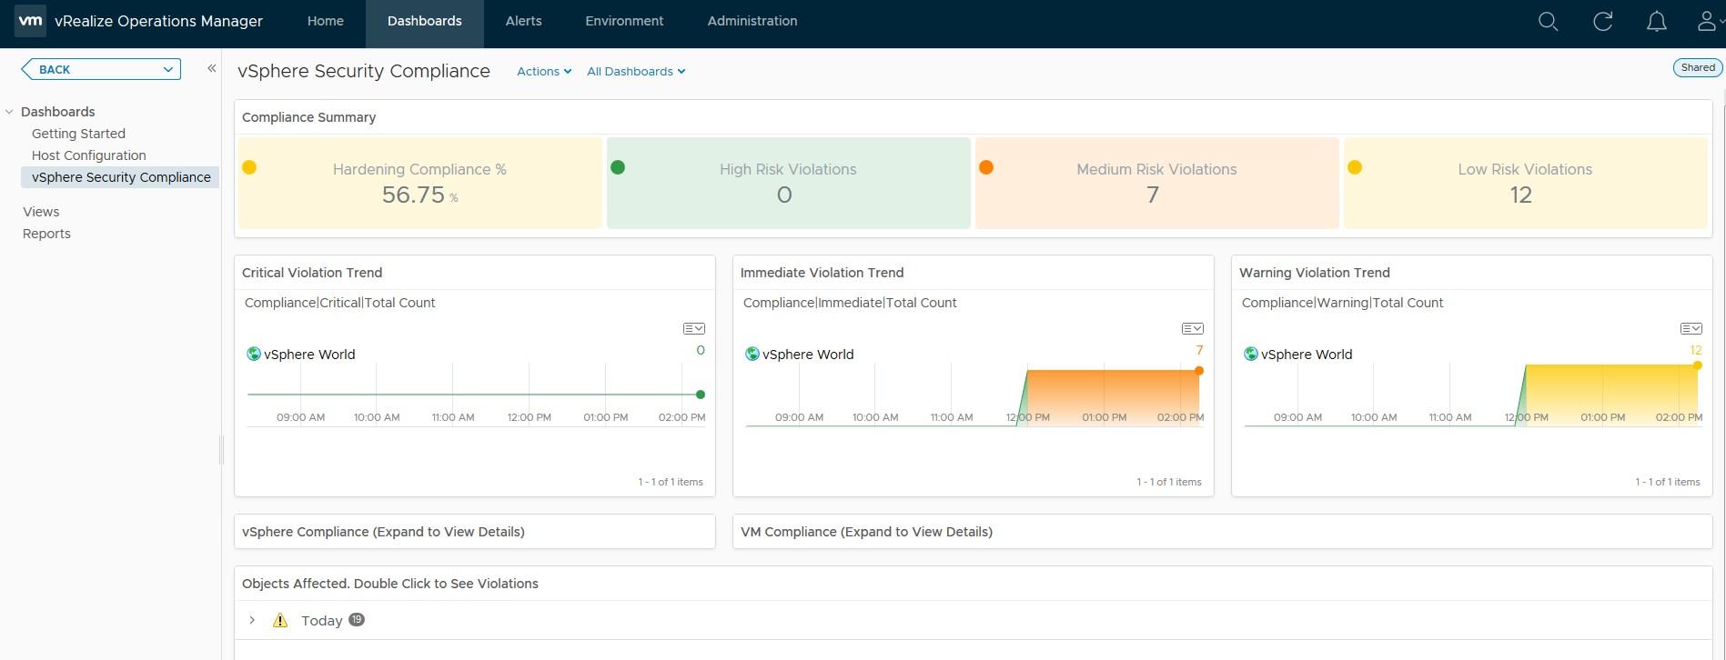Image resolution: width=1726 pixels, height=660 pixels.
Task: Click the warning triangle beside Today
Action: tap(280, 620)
